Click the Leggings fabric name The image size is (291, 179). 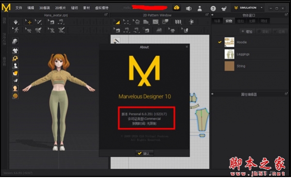(x=243, y=54)
